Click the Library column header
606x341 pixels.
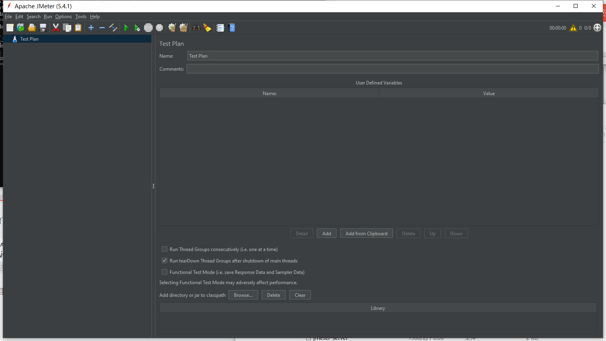tap(378, 308)
